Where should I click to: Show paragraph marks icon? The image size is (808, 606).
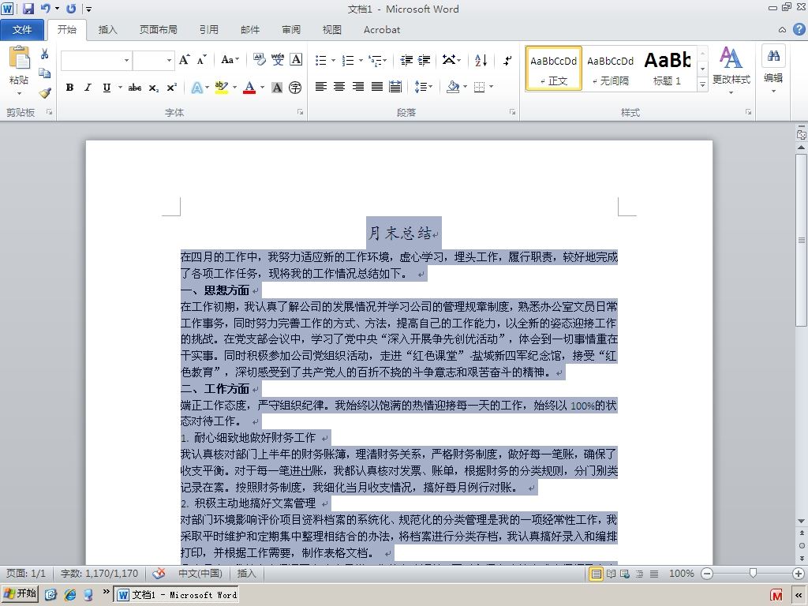tap(507, 60)
